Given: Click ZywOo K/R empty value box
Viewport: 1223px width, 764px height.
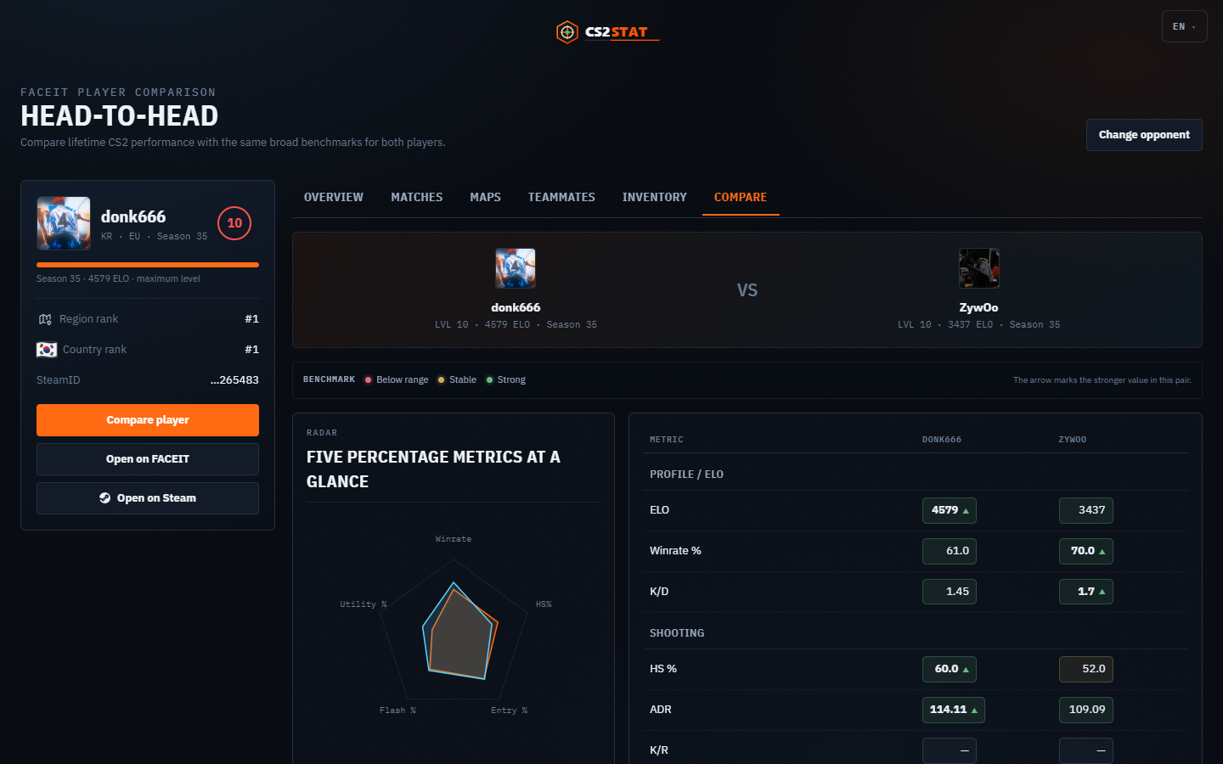Looking at the screenshot, I should (1086, 750).
